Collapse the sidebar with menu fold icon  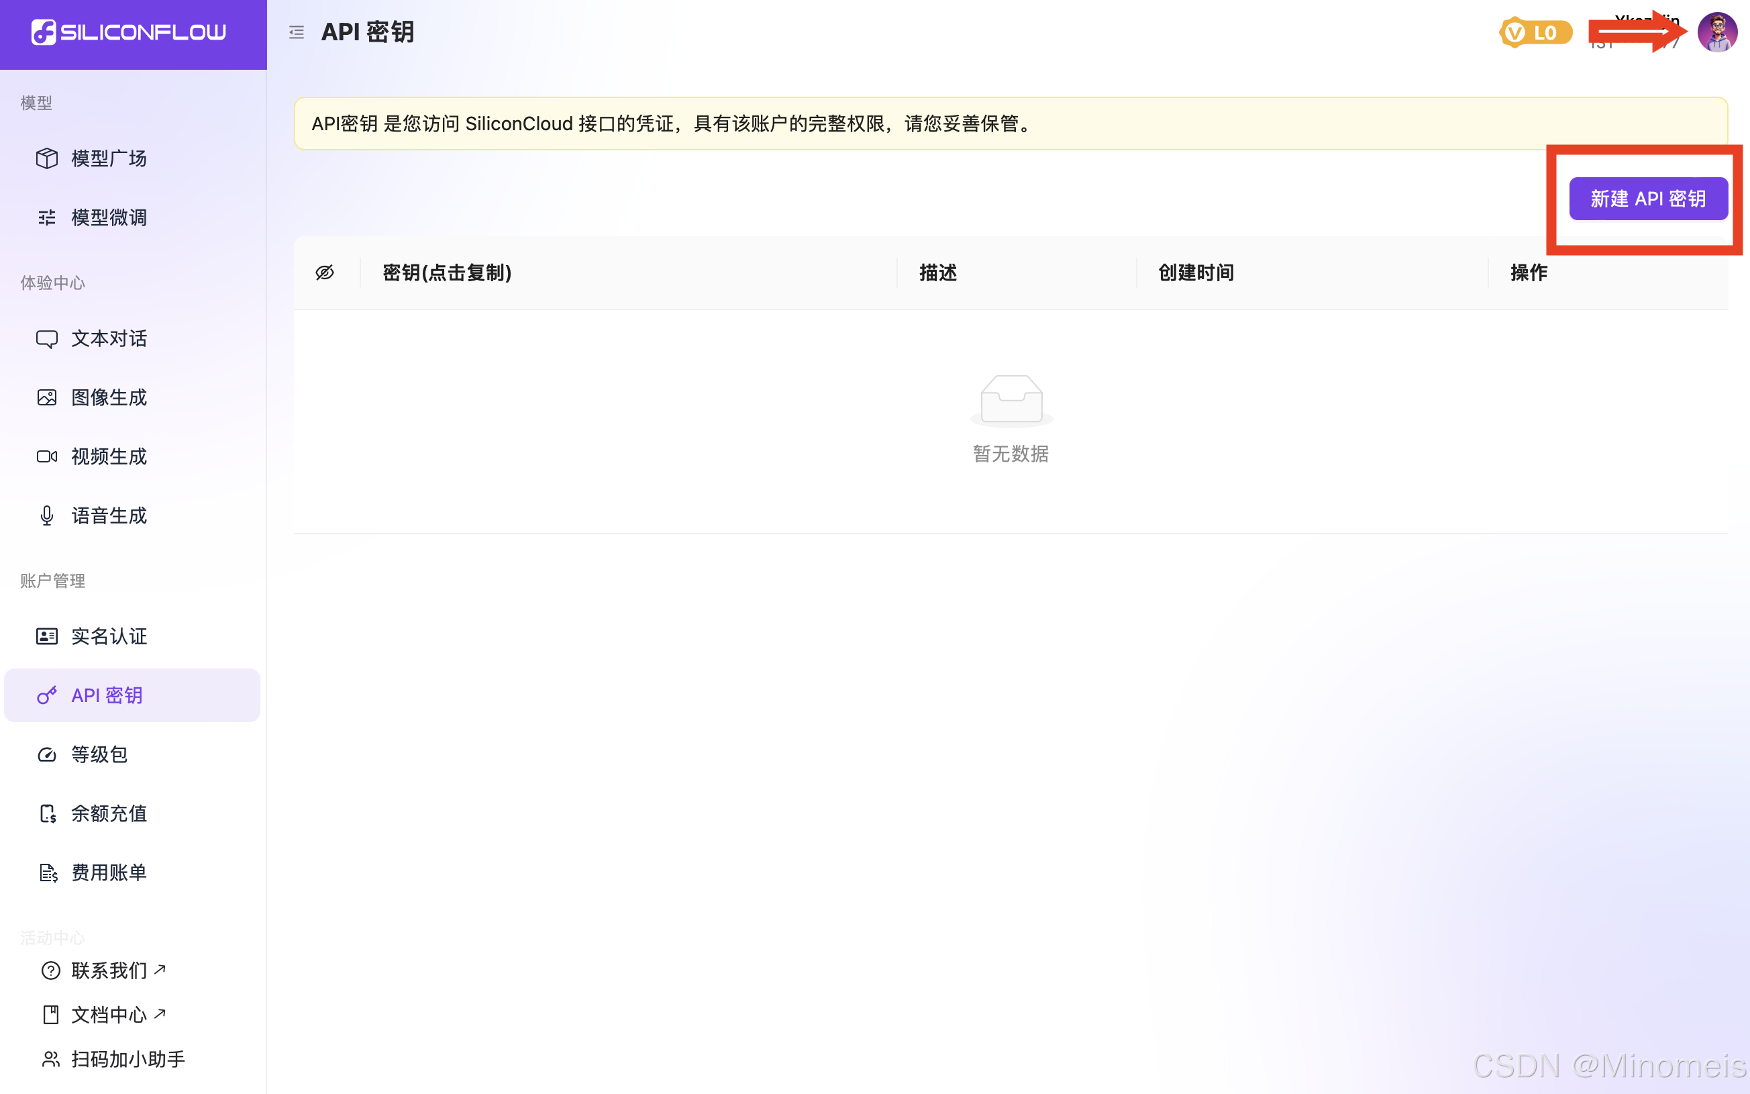297,33
